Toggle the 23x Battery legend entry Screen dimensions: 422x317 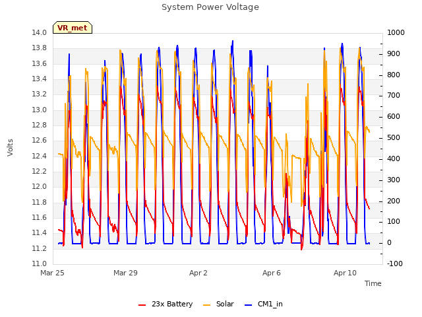[166, 304]
